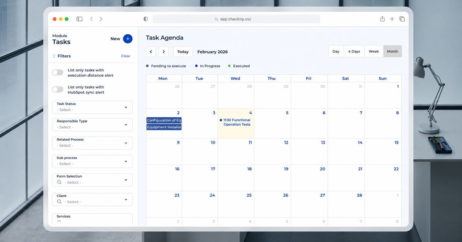Click the Sun column header
Viewport: 462px width, 242px height.
coord(383,79)
